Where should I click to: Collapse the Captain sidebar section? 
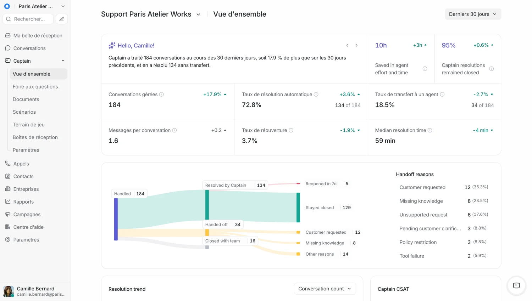pyautogui.click(x=63, y=61)
